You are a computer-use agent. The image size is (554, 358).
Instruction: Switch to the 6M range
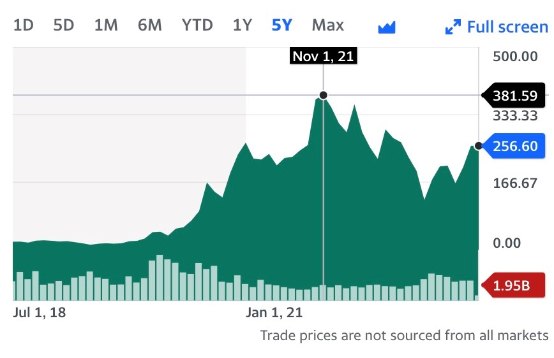149,25
